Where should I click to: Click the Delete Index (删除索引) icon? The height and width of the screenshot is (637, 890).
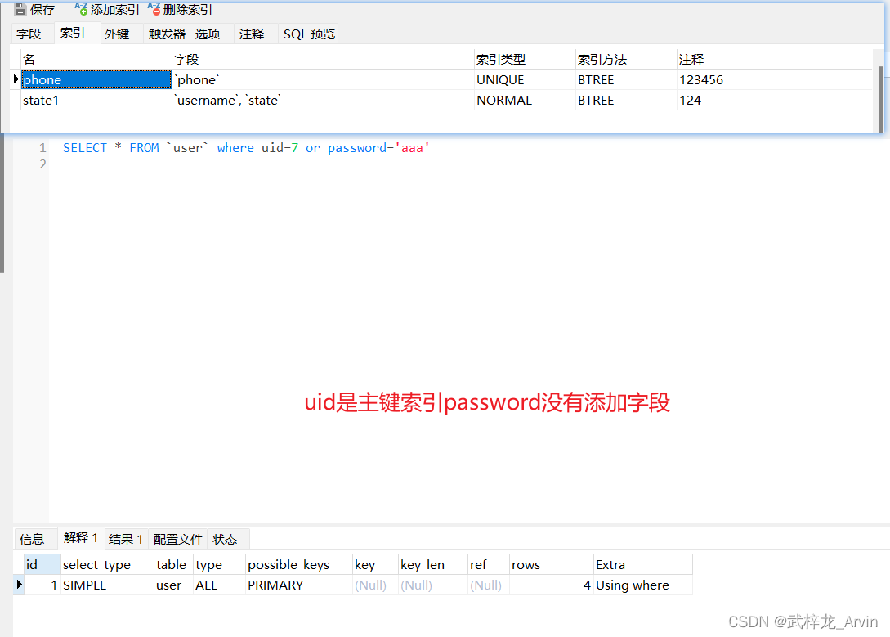coord(154,9)
